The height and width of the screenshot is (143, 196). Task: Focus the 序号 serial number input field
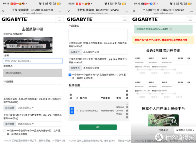click(x=33, y=61)
